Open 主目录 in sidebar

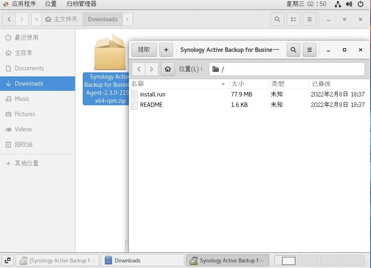(38, 53)
